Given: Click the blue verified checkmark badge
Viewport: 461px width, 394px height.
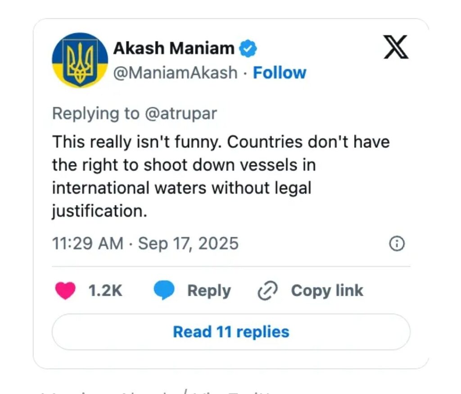Looking at the screenshot, I should click(x=248, y=48).
